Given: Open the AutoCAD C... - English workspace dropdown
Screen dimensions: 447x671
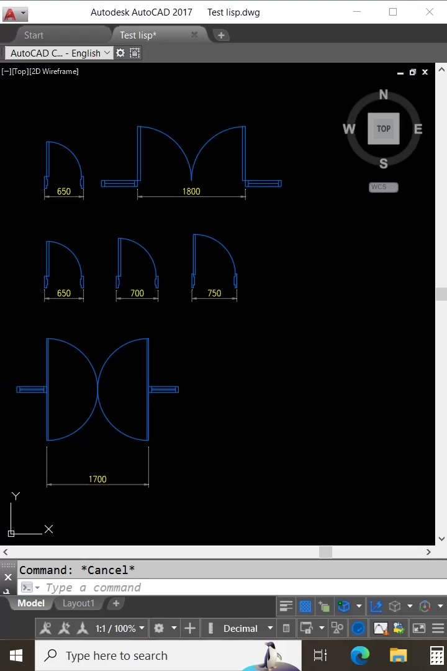Looking at the screenshot, I should click(59, 53).
